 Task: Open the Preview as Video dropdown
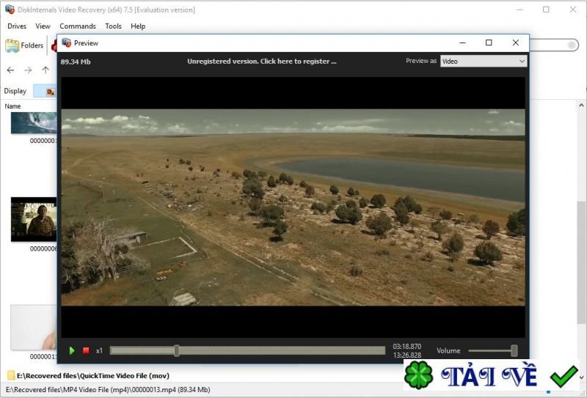[484, 62]
